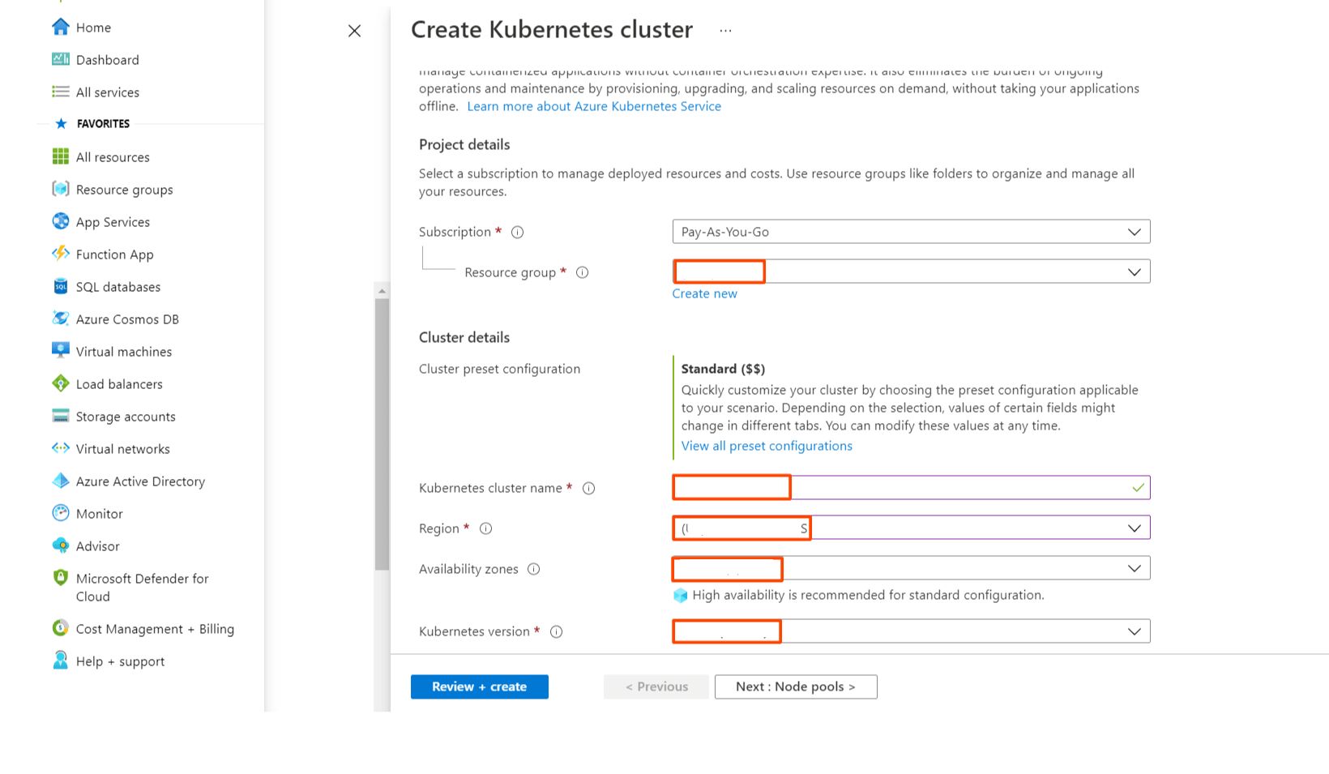Click the Load balancers diamond icon
This screenshot has width=1329, height=774.
(61, 383)
